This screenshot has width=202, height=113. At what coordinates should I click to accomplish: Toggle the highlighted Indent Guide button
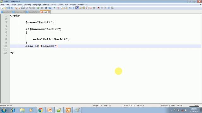click(x=77, y=8)
